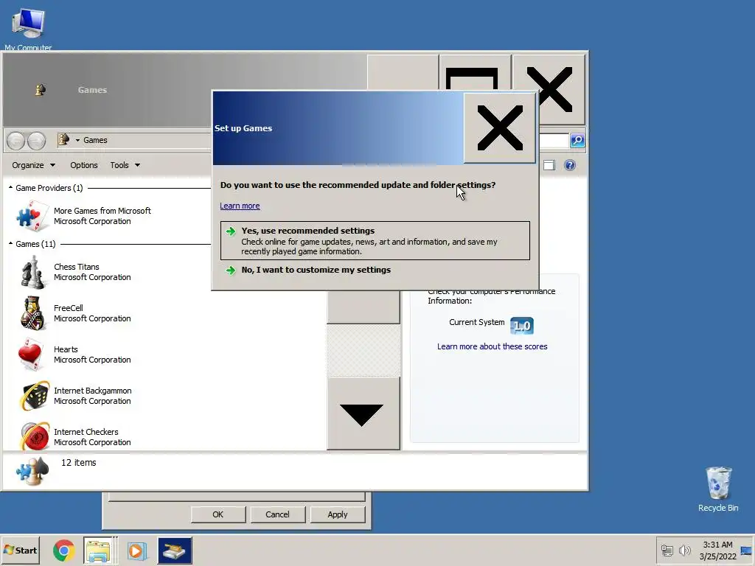
Task: Collapse the Games (11) group
Action: coord(10,244)
